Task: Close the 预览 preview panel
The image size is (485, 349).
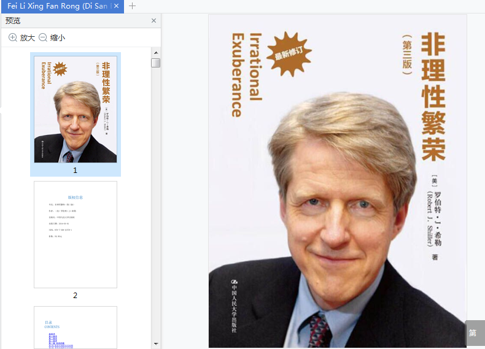Action: (153, 21)
